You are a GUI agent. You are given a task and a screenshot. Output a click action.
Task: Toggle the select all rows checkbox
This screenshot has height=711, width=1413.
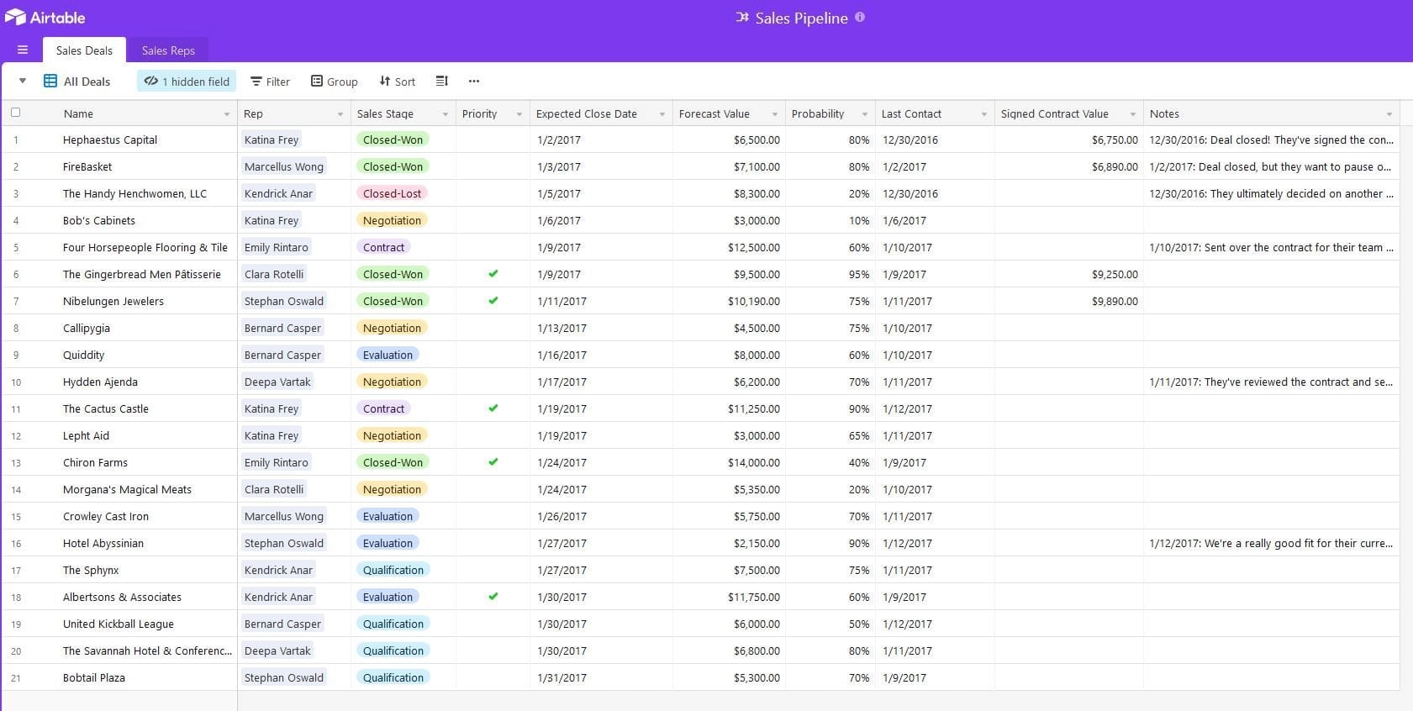coord(15,113)
